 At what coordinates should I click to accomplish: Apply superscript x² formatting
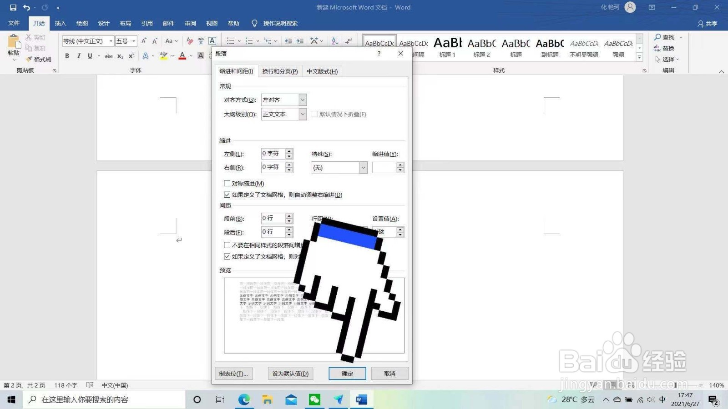131,56
